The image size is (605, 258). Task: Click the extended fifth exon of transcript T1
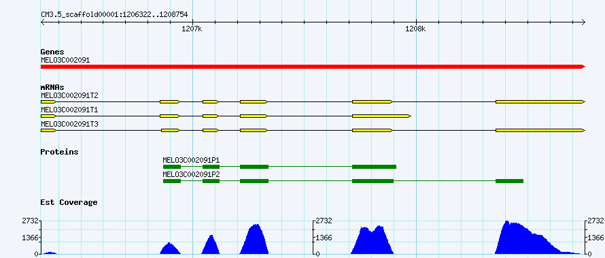coord(381,116)
